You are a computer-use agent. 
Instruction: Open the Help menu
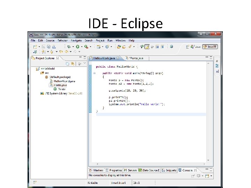(131, 40)
